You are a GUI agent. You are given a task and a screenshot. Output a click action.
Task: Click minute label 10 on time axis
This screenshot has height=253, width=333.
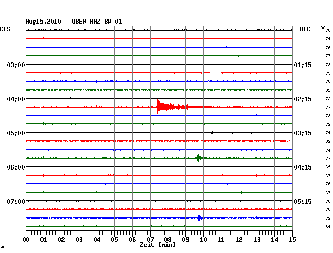(x=203, y=239)
